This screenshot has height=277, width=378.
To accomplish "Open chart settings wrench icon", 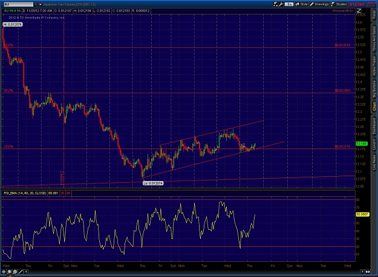I will [281, 4].
